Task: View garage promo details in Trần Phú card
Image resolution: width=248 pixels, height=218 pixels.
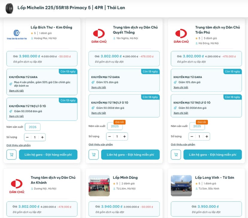Action: coord(181,87)
